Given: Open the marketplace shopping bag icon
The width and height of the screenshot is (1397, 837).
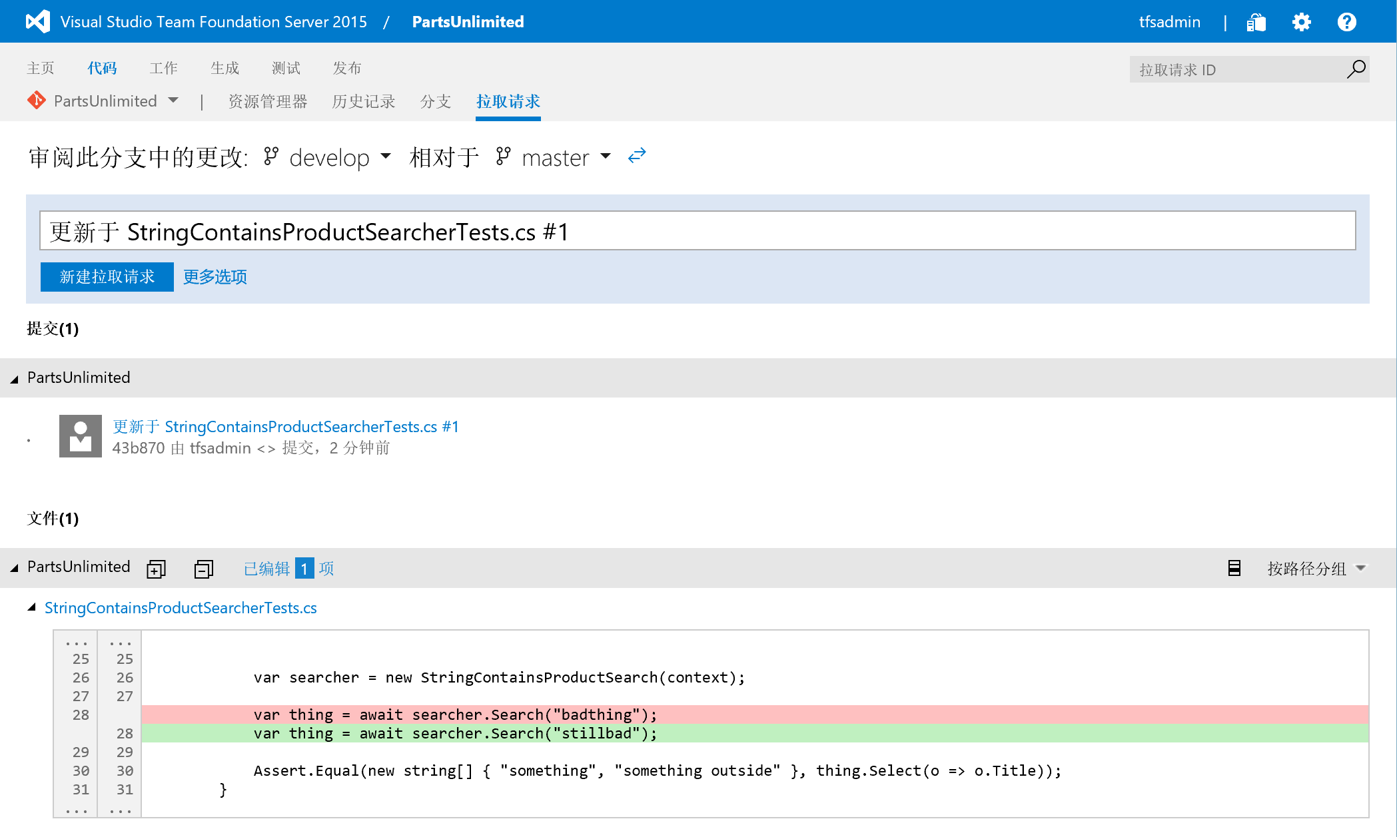Looking at the screenshot, I should [x=1256, y=22].
